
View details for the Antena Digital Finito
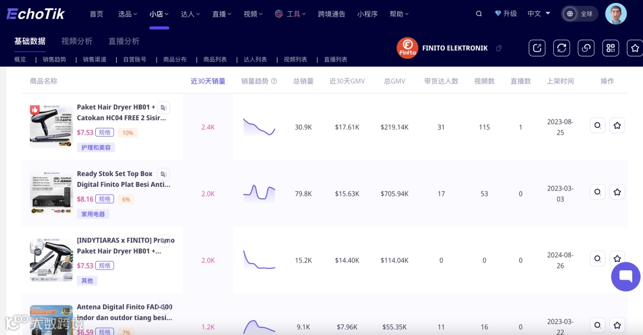click(x=598, y=325)
